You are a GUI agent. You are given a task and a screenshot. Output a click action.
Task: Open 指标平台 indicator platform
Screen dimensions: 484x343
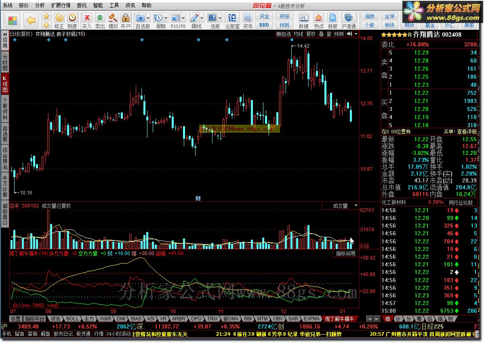click(34, 319)
